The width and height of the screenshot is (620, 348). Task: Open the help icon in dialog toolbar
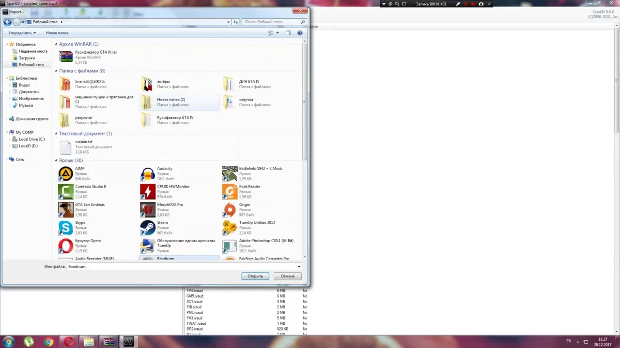(x=300, y=33)
